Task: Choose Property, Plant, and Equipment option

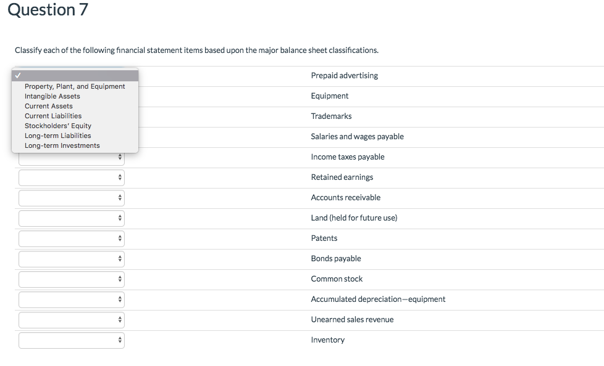Action: pyautogui.click(x=75, y=86)
